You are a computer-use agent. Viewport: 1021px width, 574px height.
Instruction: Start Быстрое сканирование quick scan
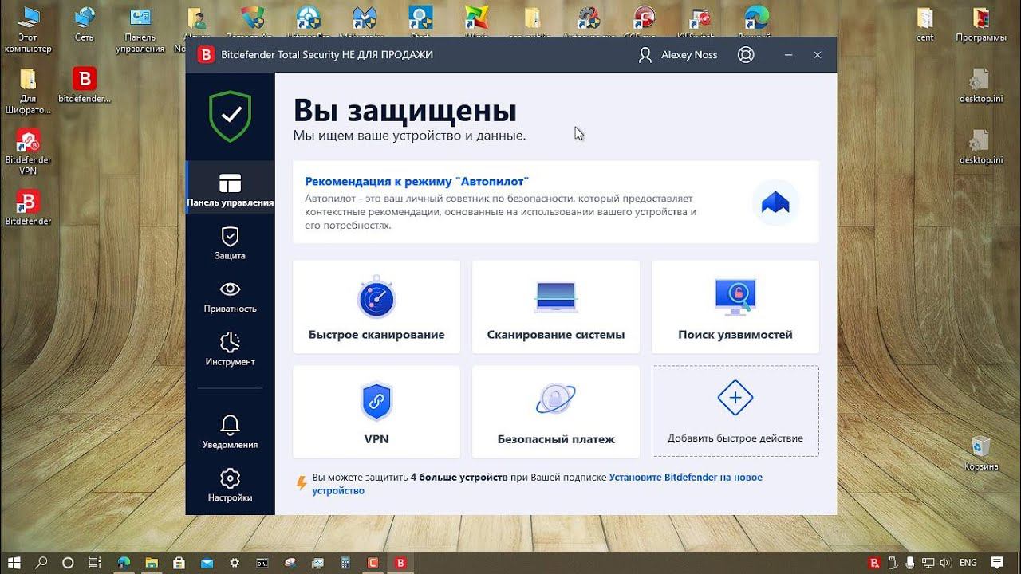click(x=376, y=307)
